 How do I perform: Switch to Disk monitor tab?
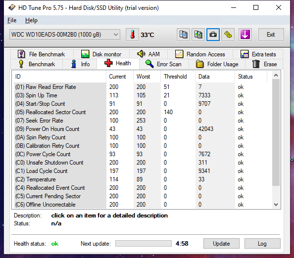(101, 54)
